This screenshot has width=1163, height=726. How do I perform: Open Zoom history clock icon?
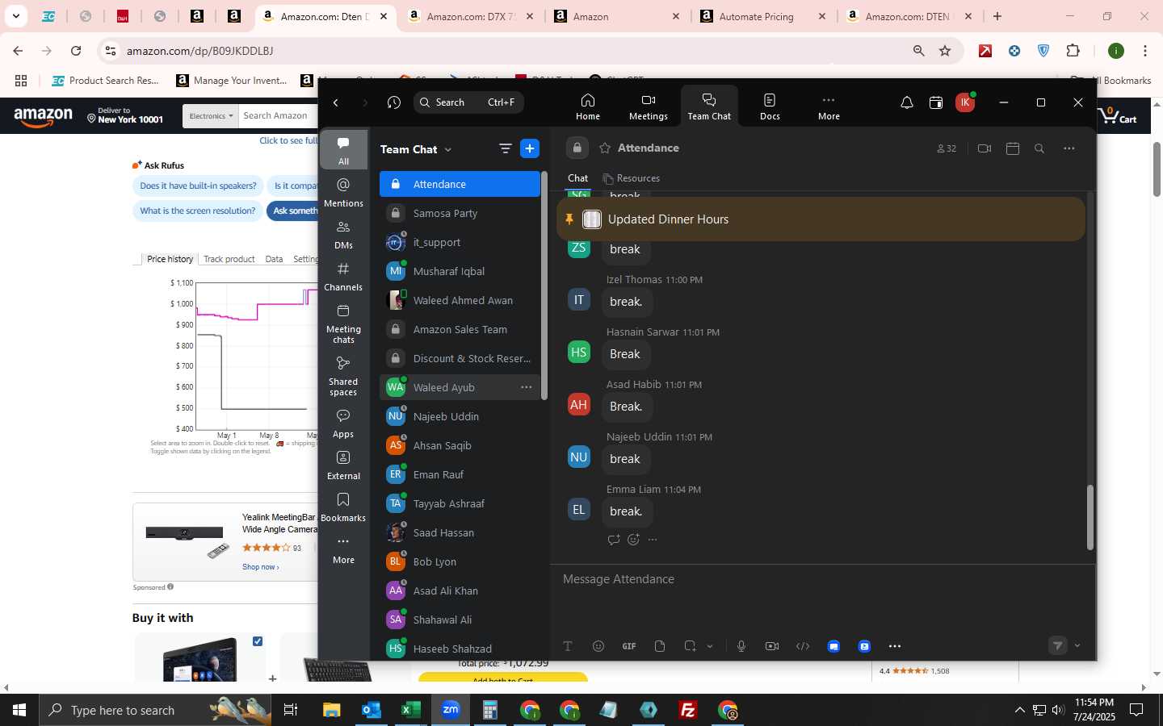393,102
